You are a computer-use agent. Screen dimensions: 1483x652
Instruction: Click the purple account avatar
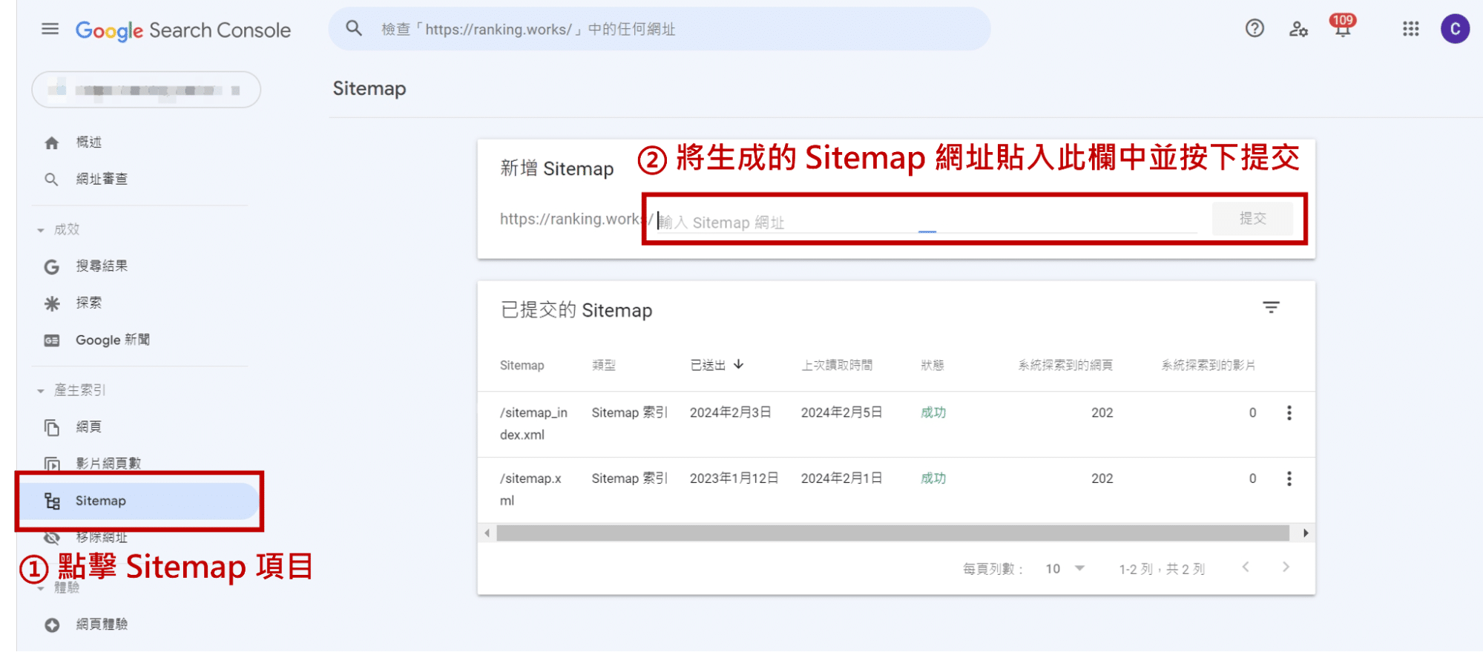point(1454,29)
